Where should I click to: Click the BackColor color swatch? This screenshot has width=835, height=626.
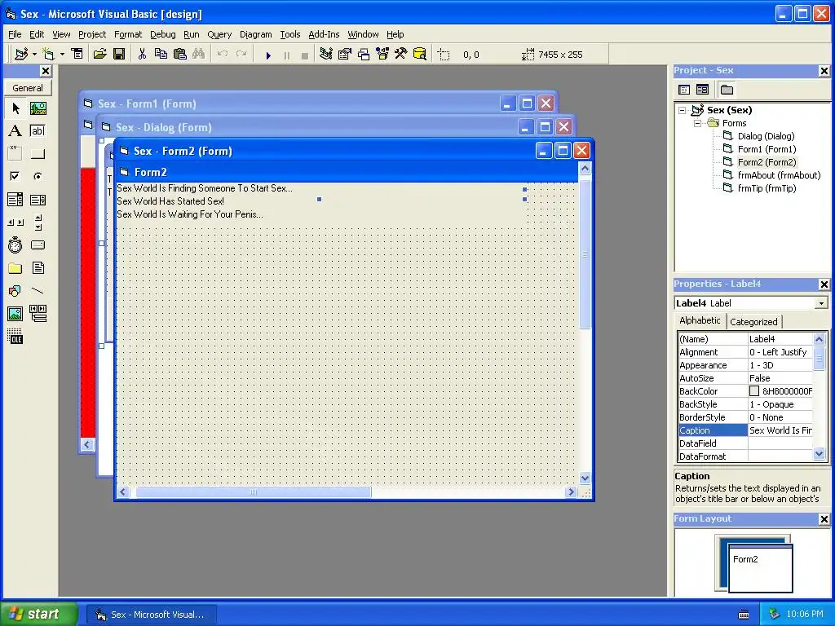tap(754, 391)
